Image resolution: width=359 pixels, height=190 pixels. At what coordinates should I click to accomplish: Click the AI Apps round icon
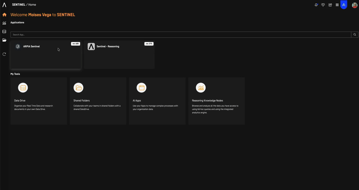(x=141, y=88)
